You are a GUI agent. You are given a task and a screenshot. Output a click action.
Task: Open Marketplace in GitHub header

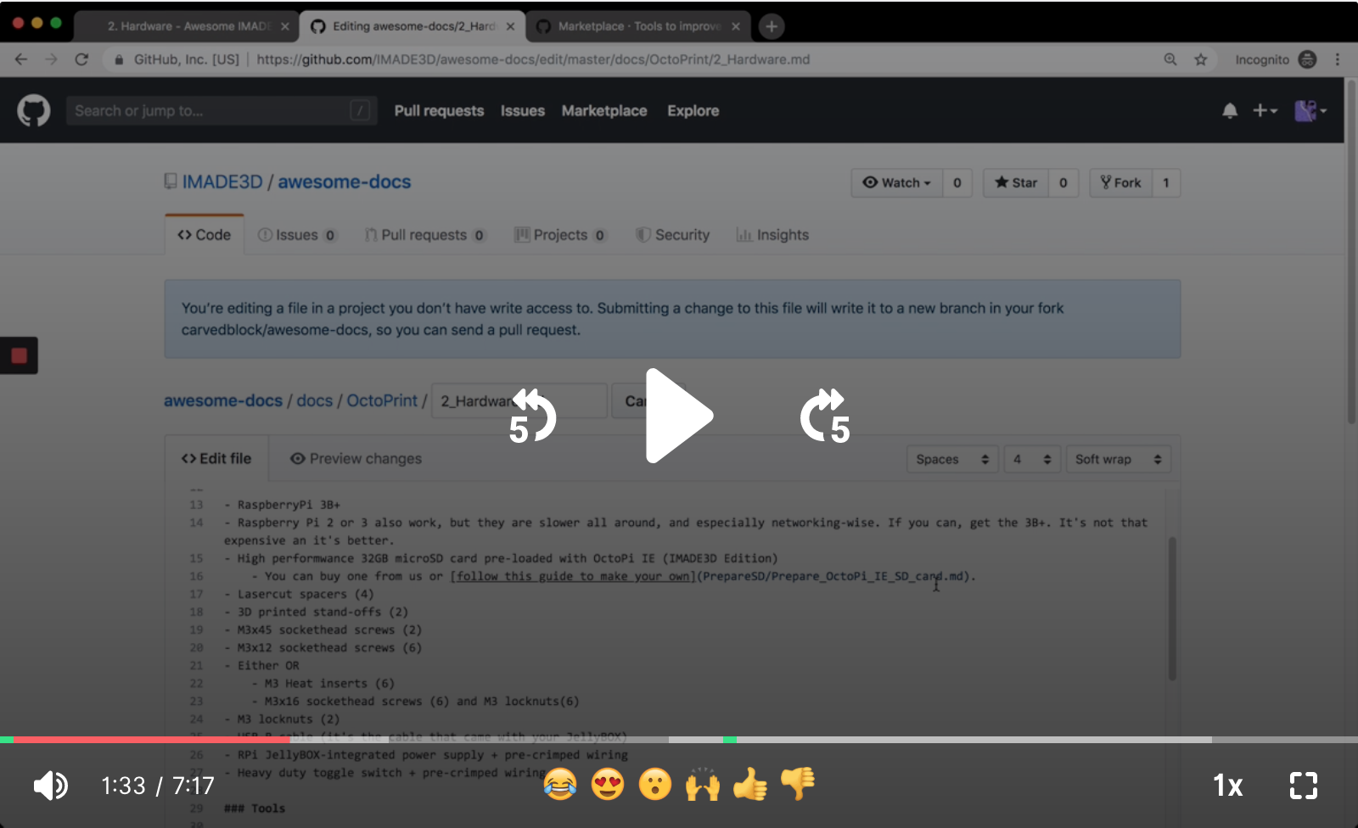[x=604, y=111]
